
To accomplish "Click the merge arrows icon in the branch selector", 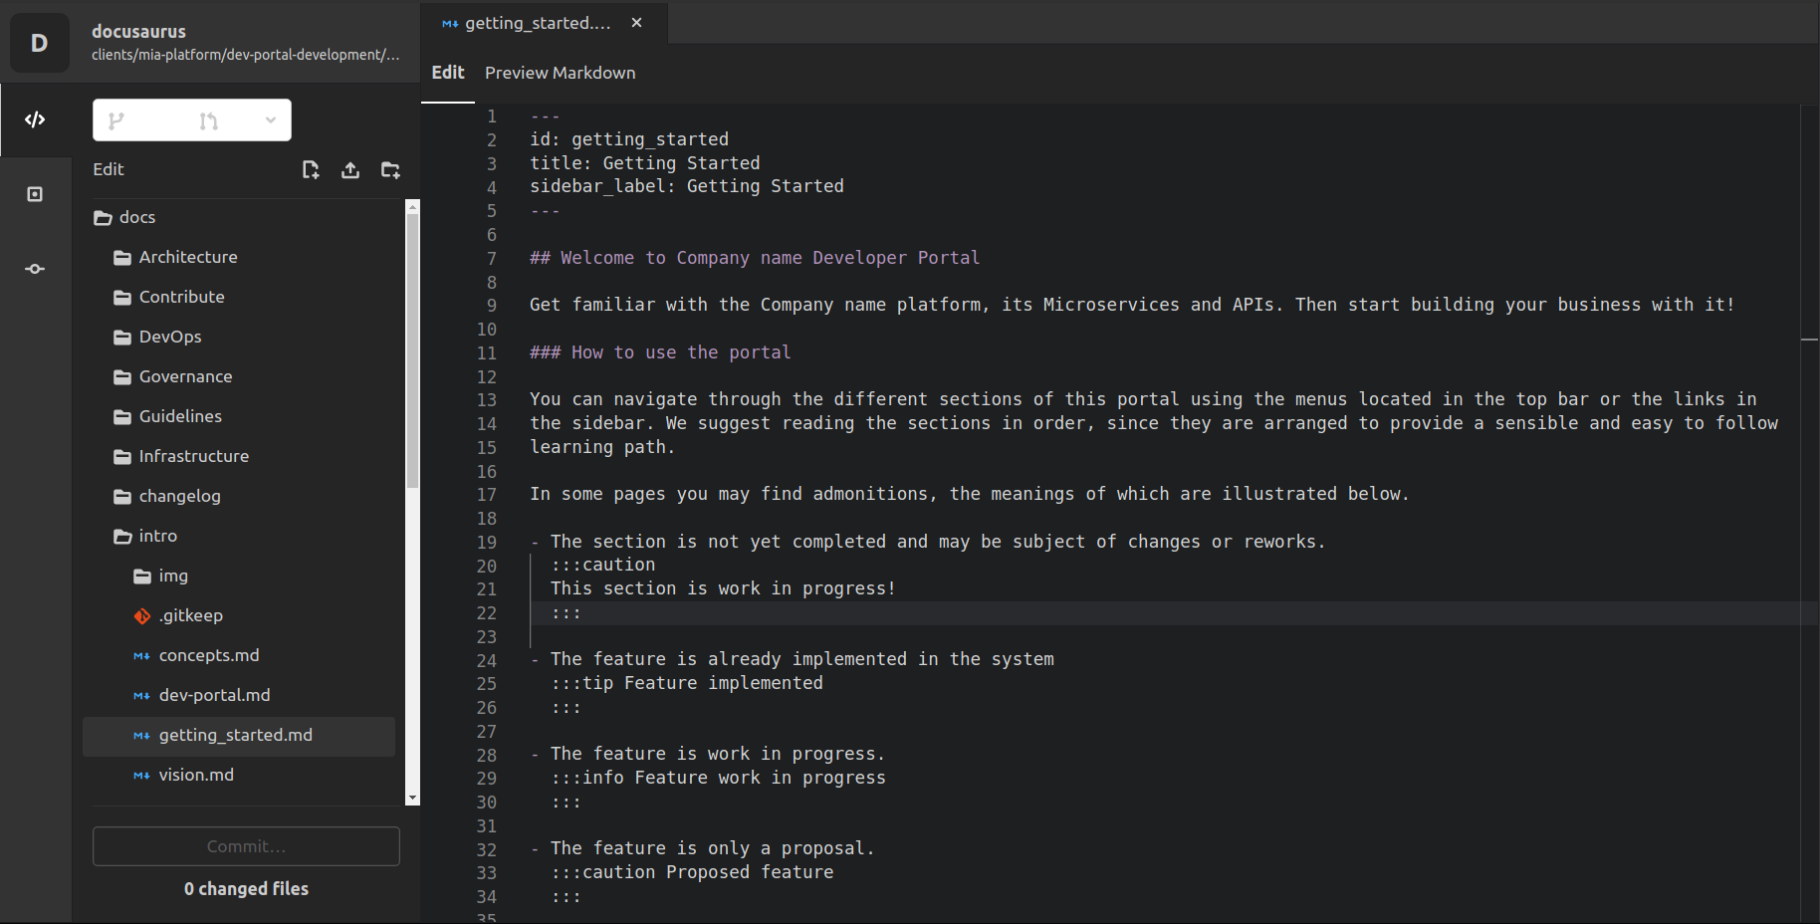I will [x=207, y=119].
